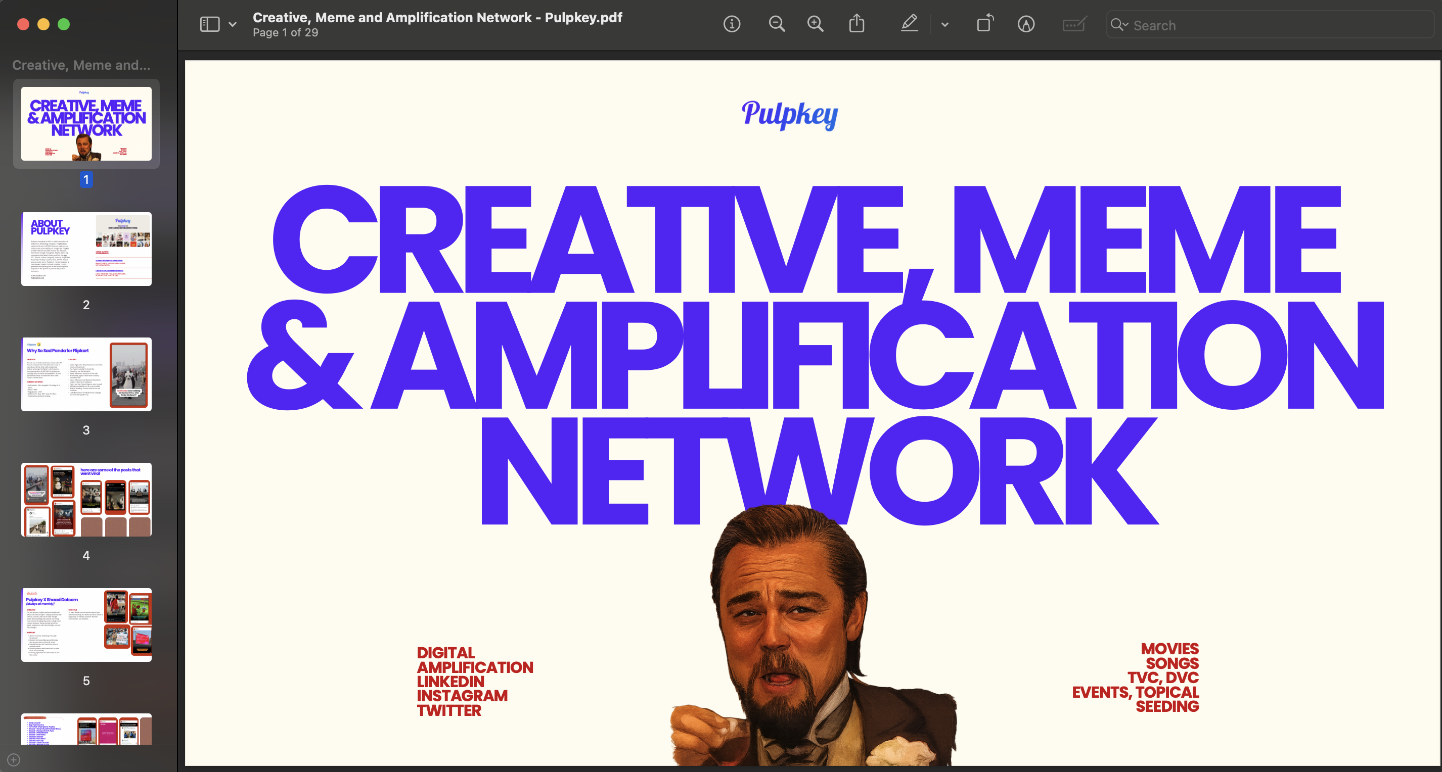Viewport: 1442px width, 772px height.
Task: Zoom out using the magnifier minus icon
Action: 777,24
